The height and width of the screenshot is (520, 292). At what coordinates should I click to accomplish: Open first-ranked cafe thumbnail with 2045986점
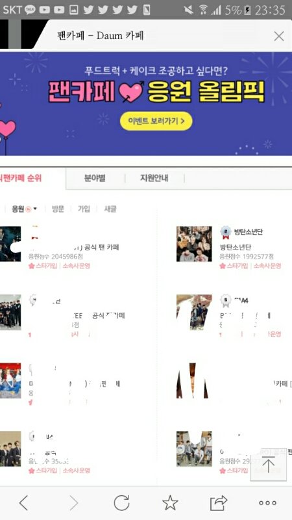click(x=10, y=244)
